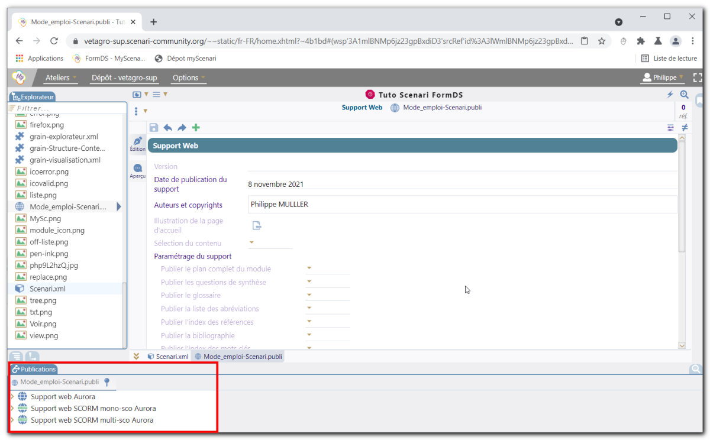Select the Explorateur panel tab
The width and height of the screenshot is (710, 440).
[33, 97]
